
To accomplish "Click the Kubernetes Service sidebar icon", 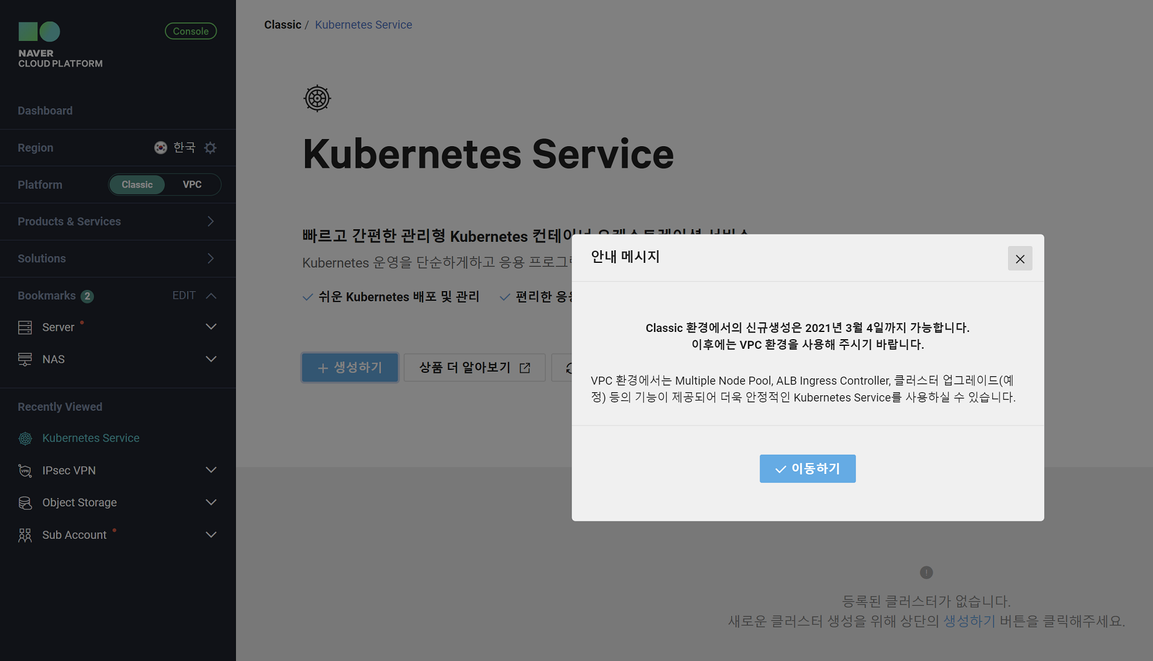I will click(x=25, y=438).
